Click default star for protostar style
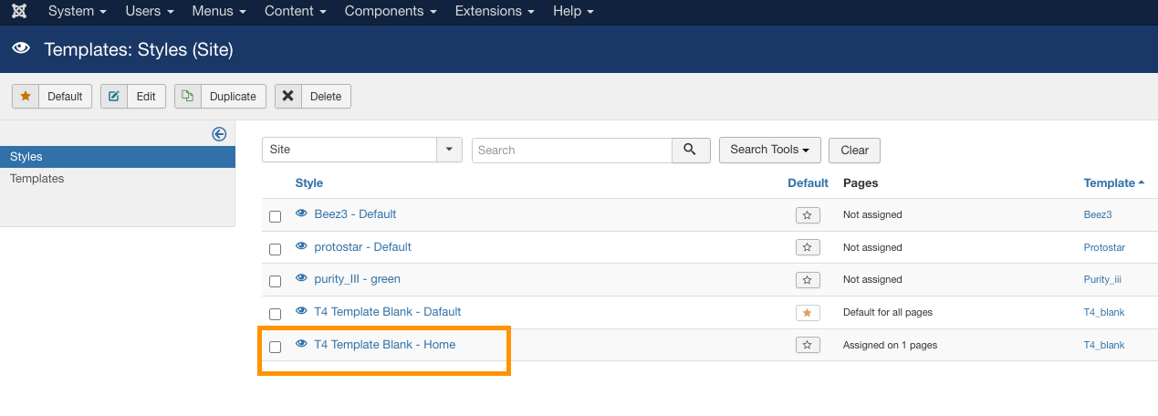The height and width of the screenshot is (416, 1158). point(808,247)
